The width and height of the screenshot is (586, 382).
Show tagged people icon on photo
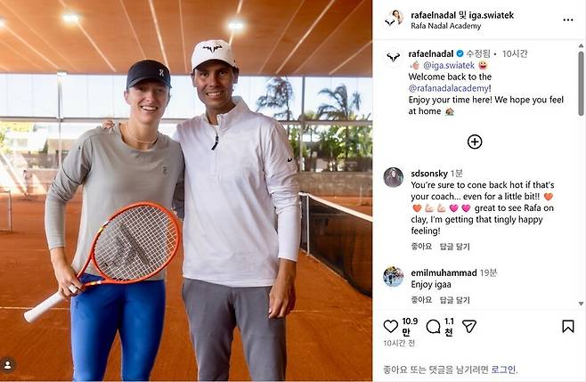(x=7, y=365)
